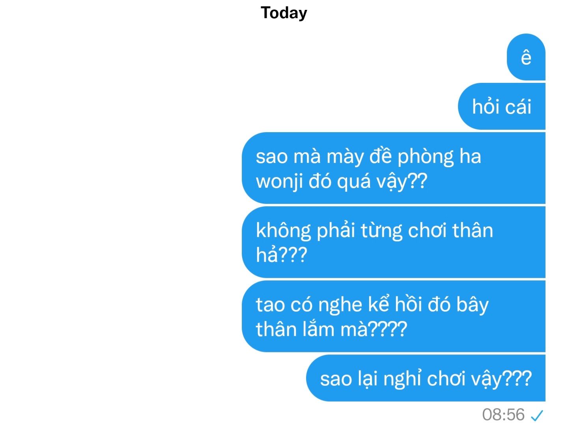Select the 'hỏi cái' message bubble
Viewport: 568px width, 428px height.
(501, 107)
